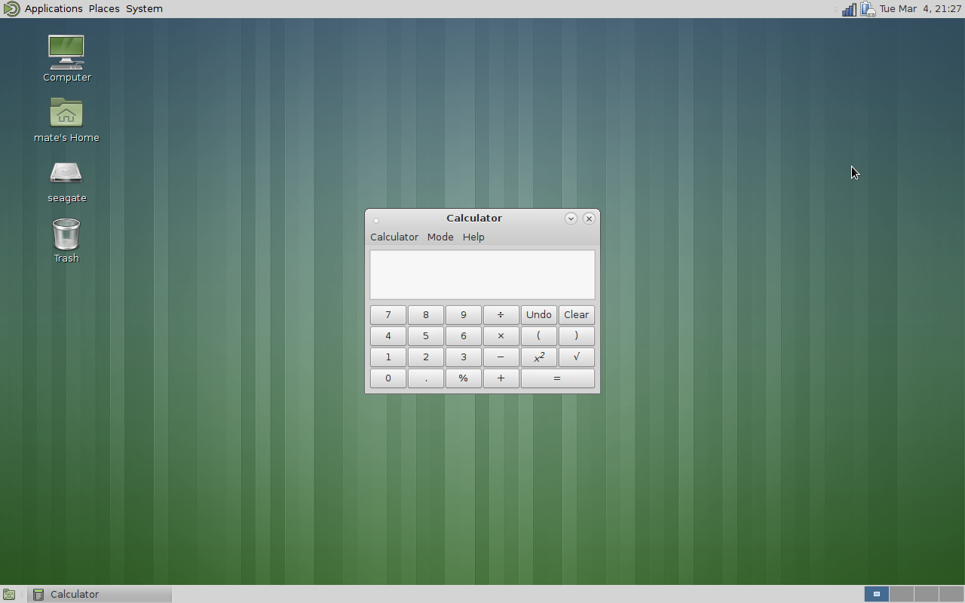Click the network status tray icon

(x=849, y=9)
